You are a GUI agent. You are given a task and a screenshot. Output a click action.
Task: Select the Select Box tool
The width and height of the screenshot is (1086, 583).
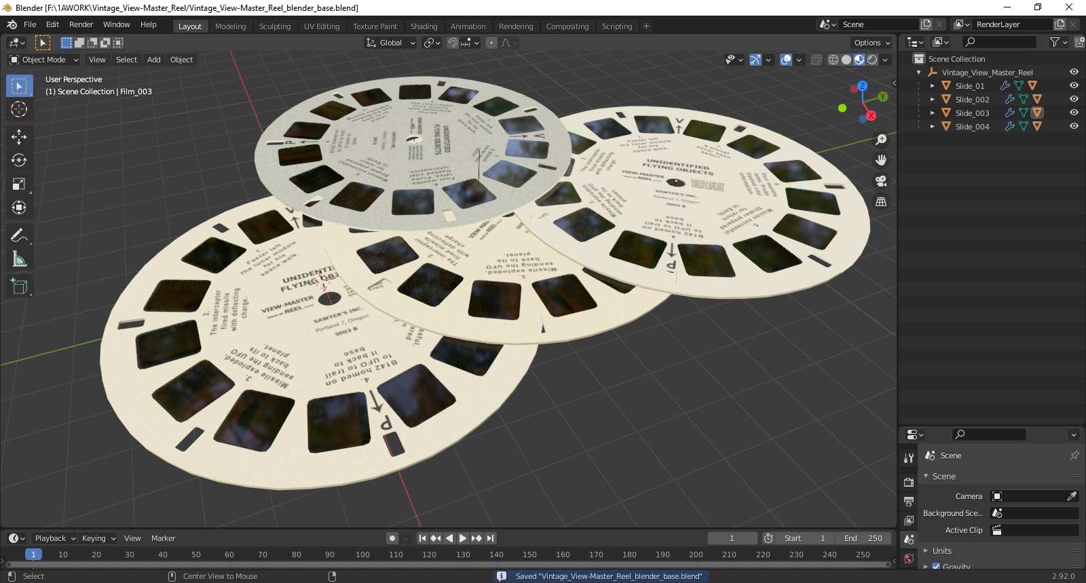[19, 86]
